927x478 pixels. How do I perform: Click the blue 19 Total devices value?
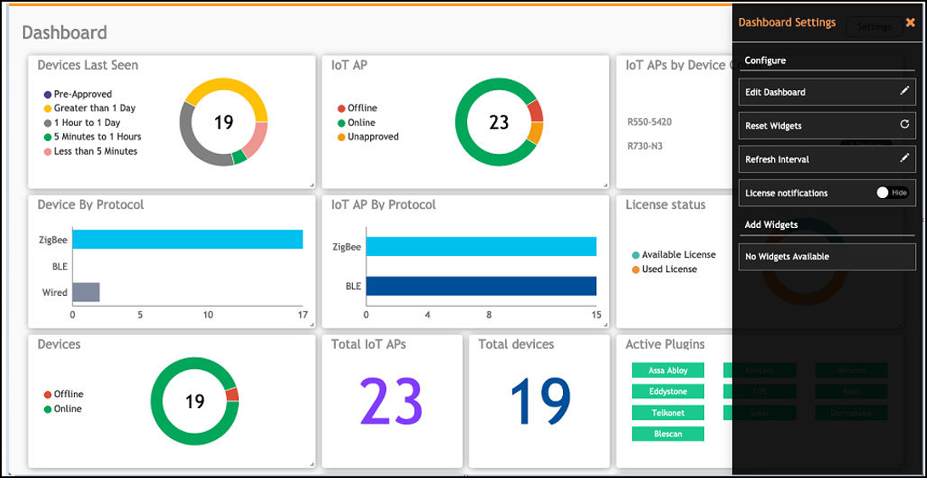[x=540, y=401]
